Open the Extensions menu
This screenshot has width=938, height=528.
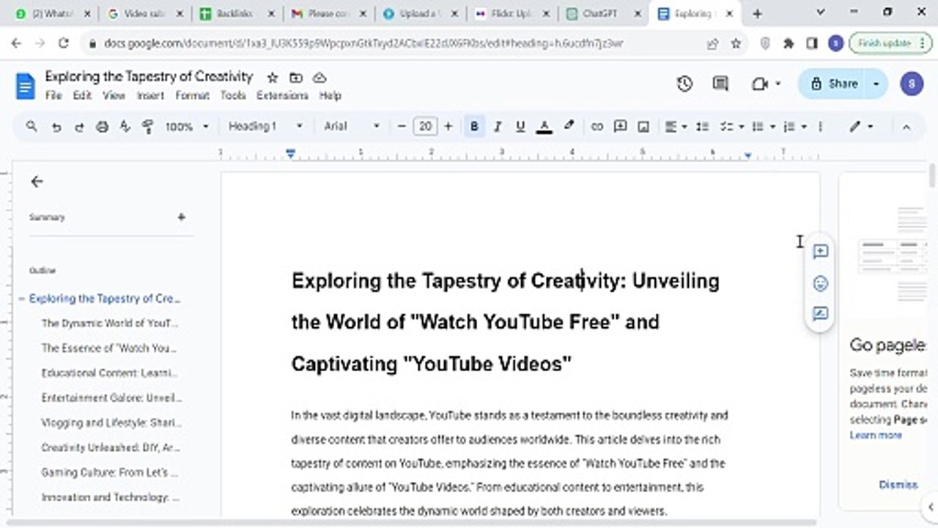click(282, 95)
